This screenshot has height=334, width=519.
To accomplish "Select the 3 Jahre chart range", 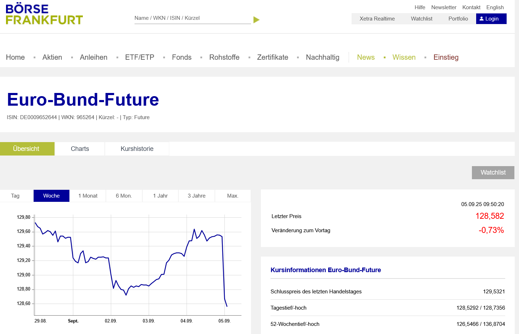I will [196, 196].
